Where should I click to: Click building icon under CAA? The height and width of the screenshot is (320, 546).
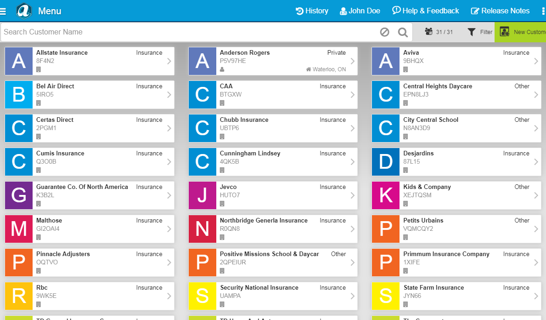222,103
